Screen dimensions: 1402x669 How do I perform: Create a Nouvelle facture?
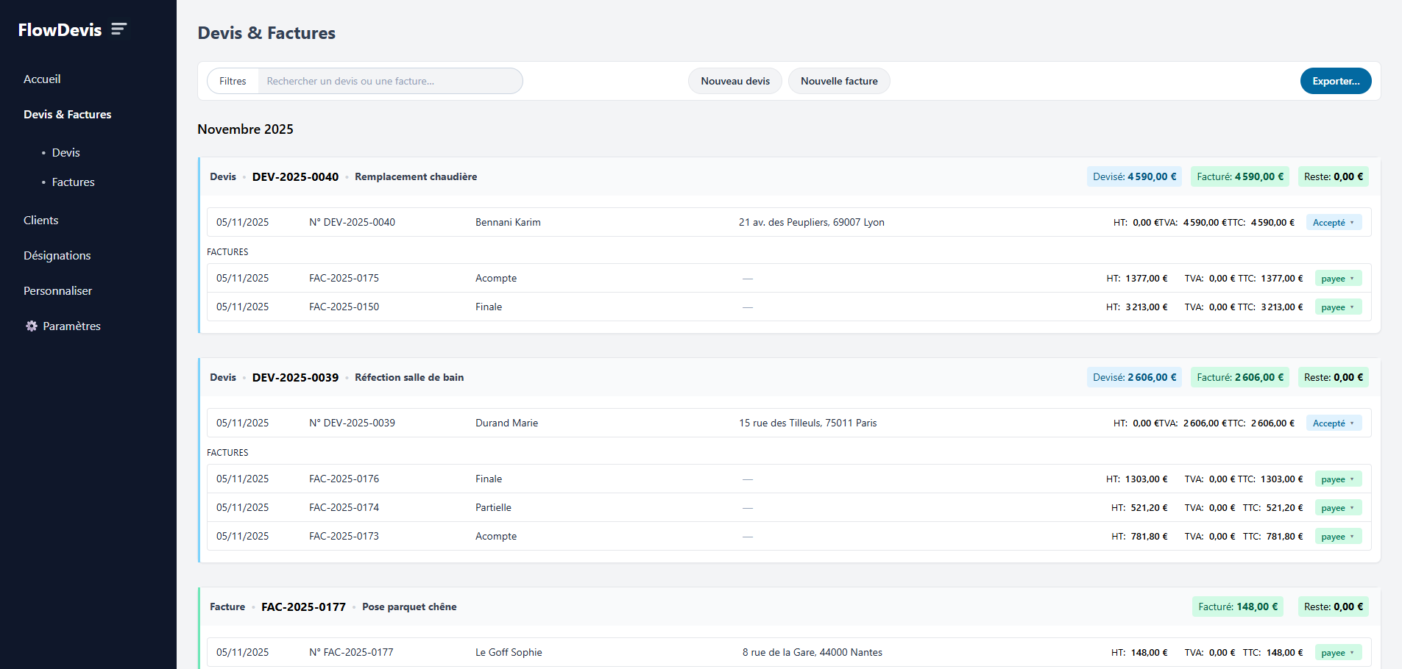[x=838, y=81]
